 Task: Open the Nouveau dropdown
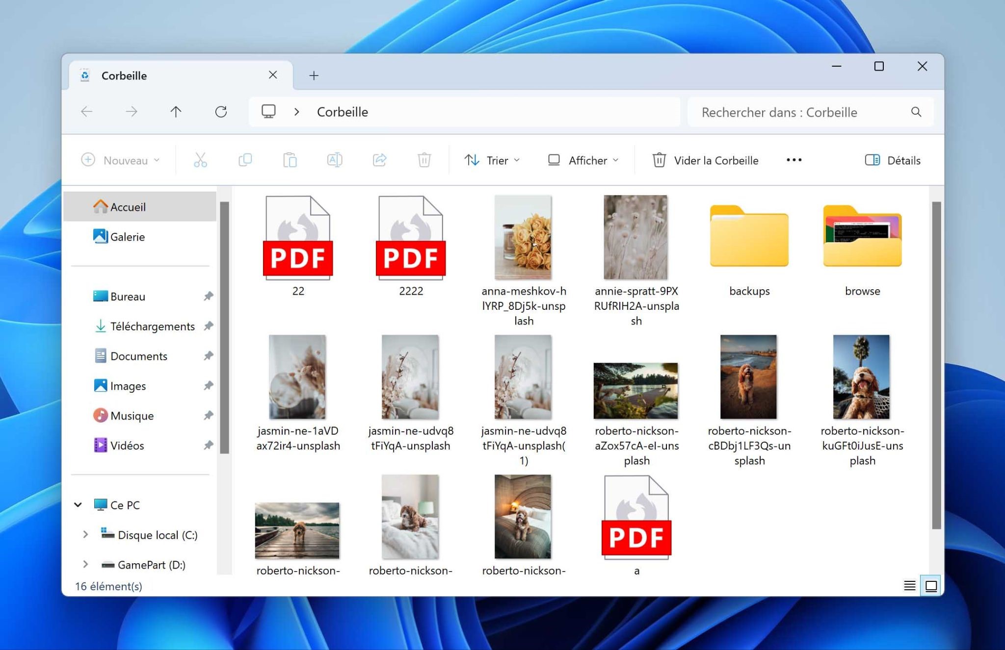coord(120,160)
